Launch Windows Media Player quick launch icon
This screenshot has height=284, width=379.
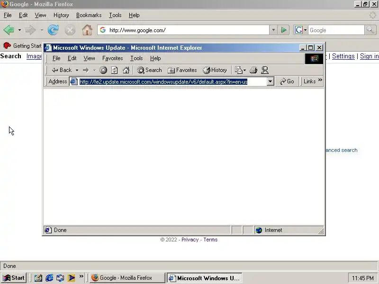[x=72, y=278]
